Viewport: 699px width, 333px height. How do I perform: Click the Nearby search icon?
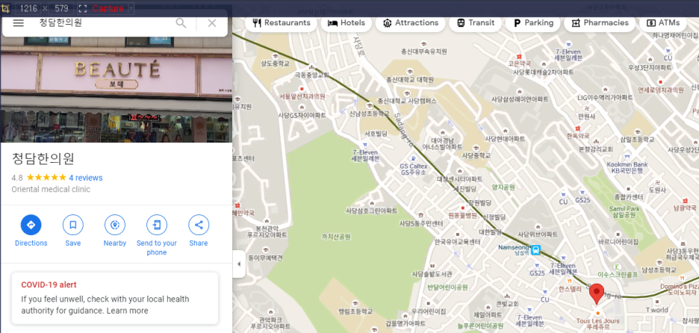tap(115, 225)
